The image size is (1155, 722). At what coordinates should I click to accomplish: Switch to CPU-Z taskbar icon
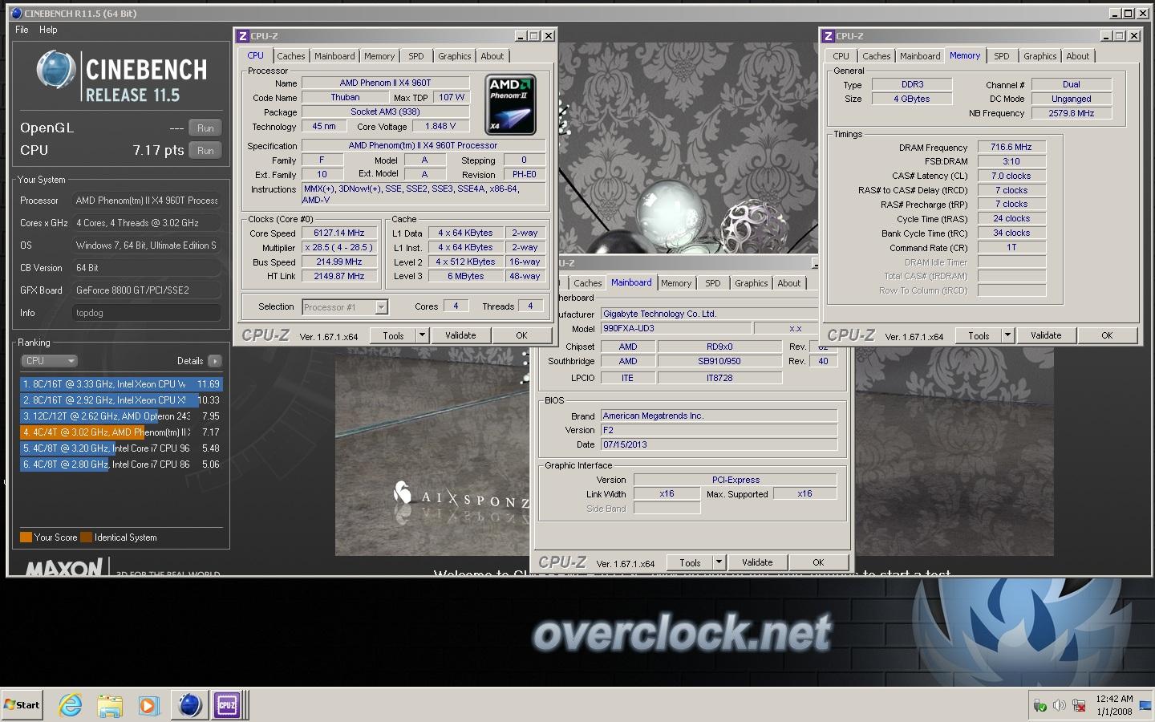point(227,705)
